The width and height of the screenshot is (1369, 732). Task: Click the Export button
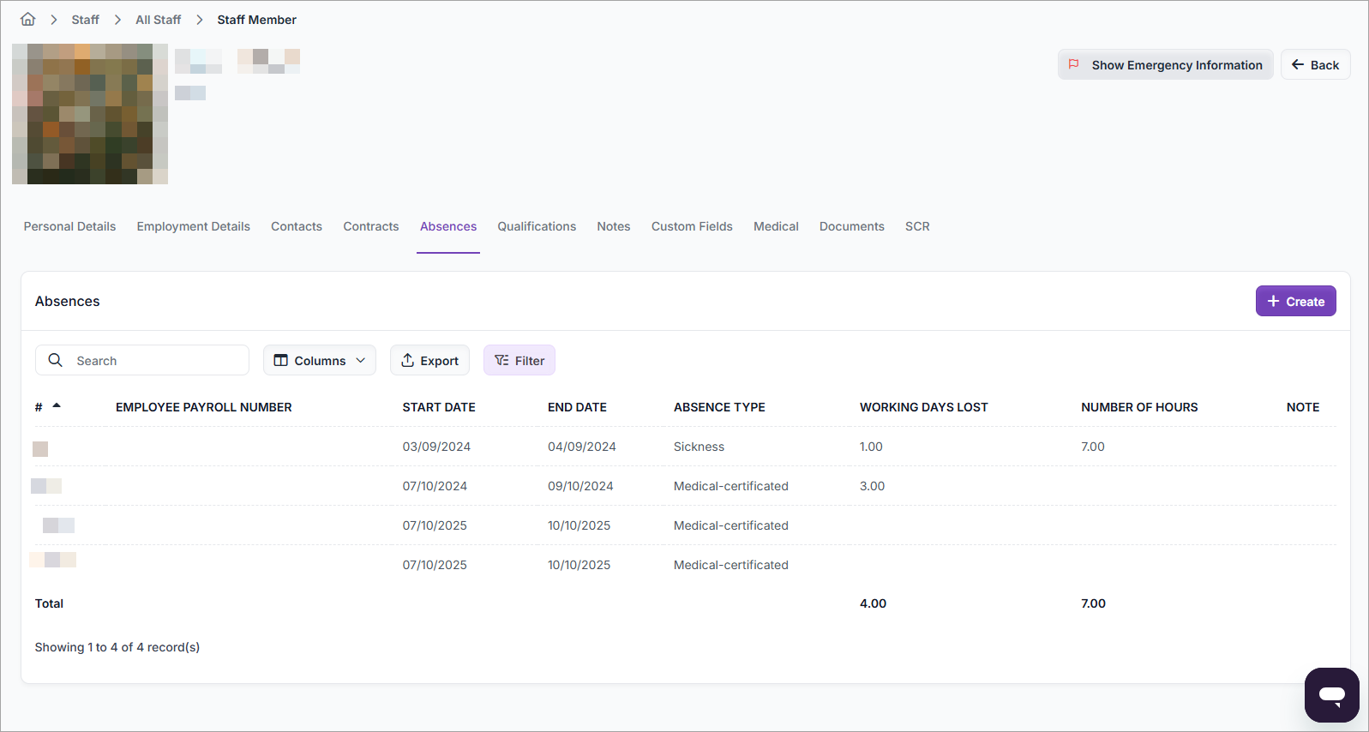(429, 360)
